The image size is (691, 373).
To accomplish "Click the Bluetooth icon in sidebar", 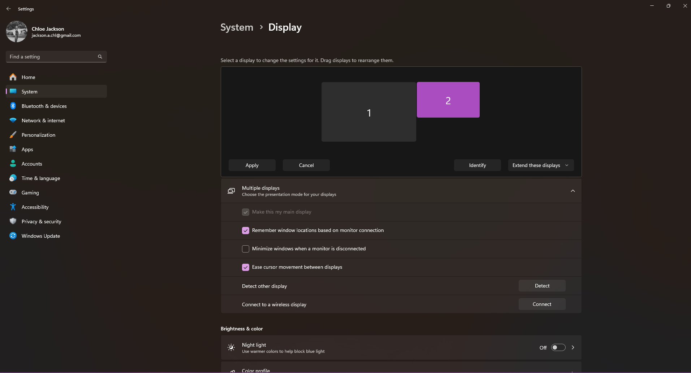I will (x=13, y=106).
